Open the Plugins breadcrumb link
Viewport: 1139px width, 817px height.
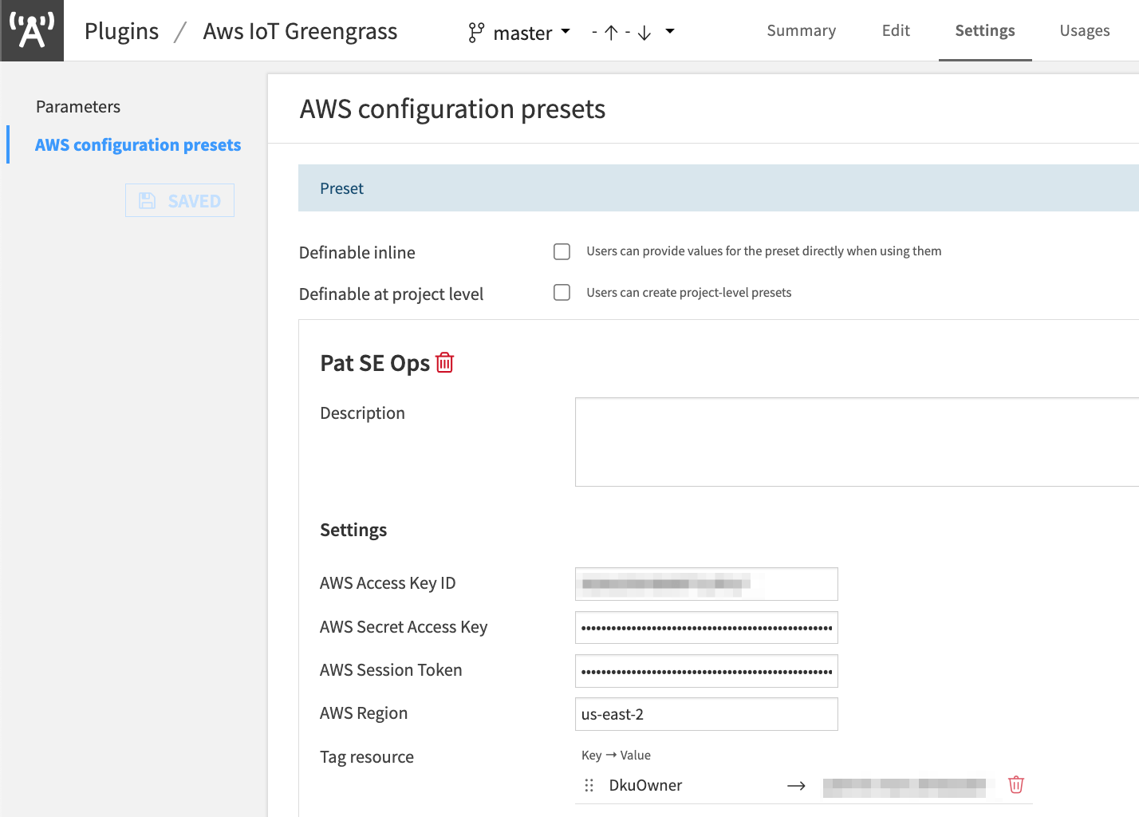(x=121, y=31)
